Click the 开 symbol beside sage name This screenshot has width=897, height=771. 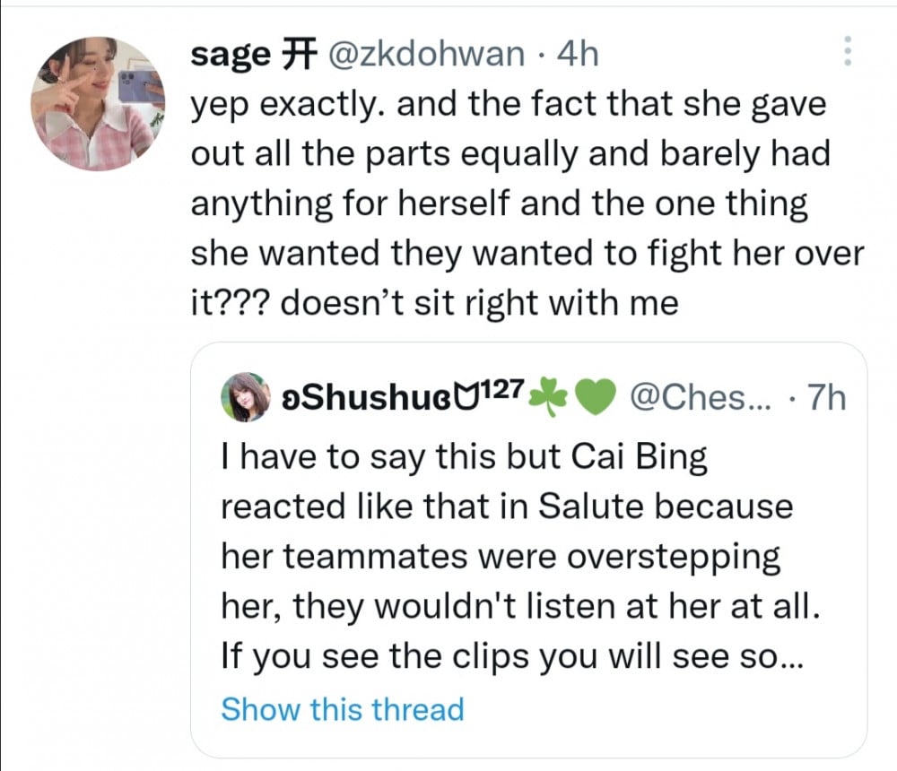tap(298, 54)
